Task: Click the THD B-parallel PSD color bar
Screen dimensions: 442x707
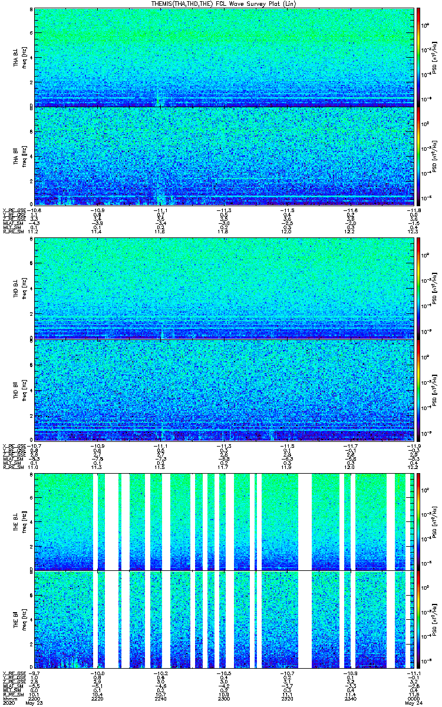Action: (x=419, y=389)
